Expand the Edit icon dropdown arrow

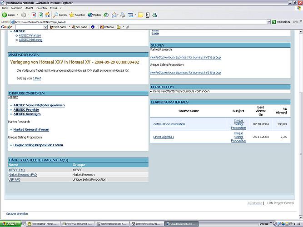(135, 15)
